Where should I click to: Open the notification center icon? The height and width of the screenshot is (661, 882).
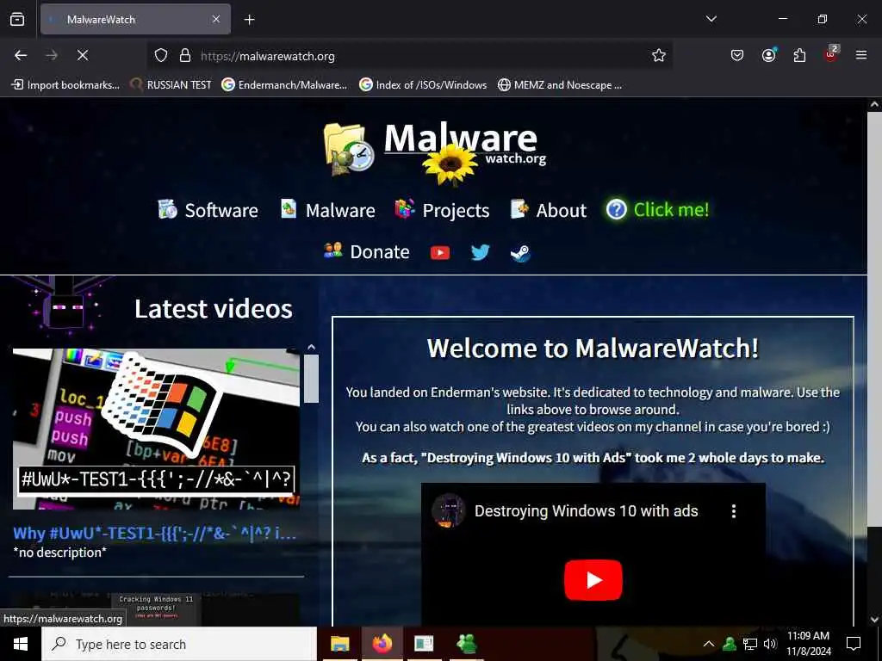(854, 644)
